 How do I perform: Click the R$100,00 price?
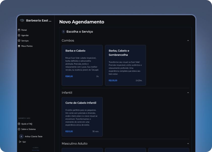tap(113, 81)
